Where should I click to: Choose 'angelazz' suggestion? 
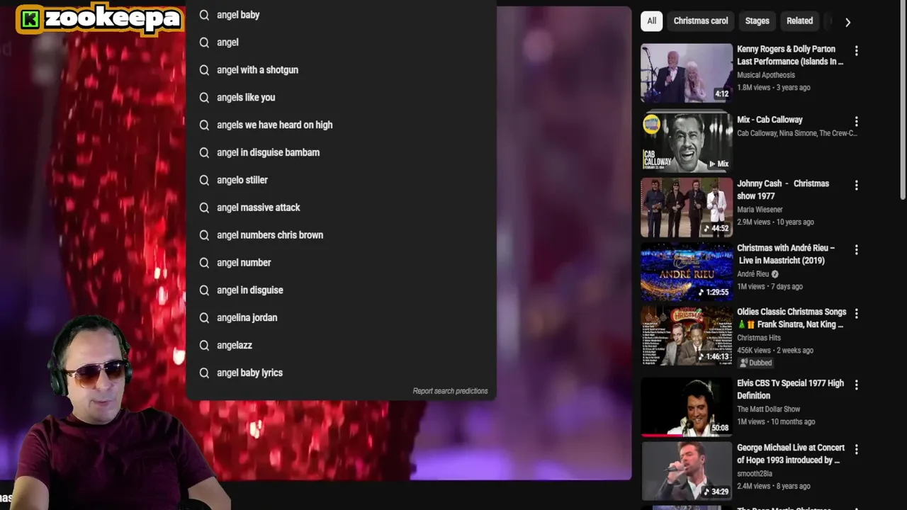(341, 346)
